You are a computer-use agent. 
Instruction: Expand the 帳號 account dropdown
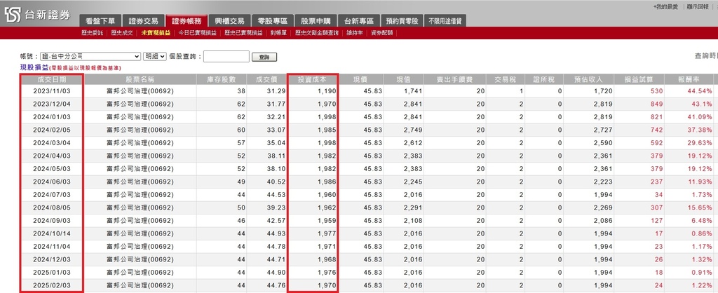90,56
